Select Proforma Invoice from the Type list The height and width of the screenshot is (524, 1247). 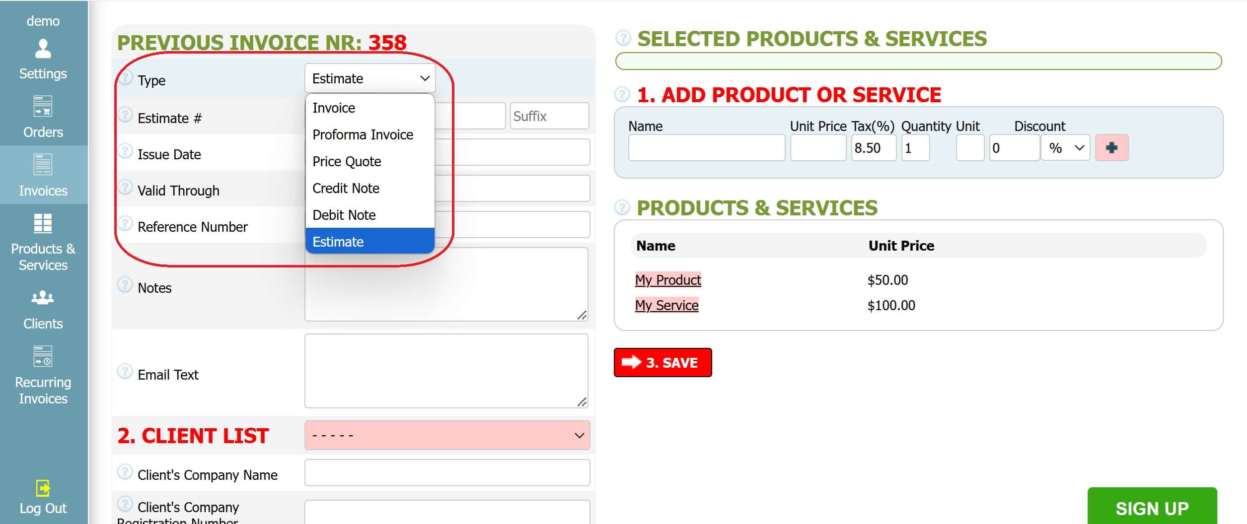coord(362,134)
